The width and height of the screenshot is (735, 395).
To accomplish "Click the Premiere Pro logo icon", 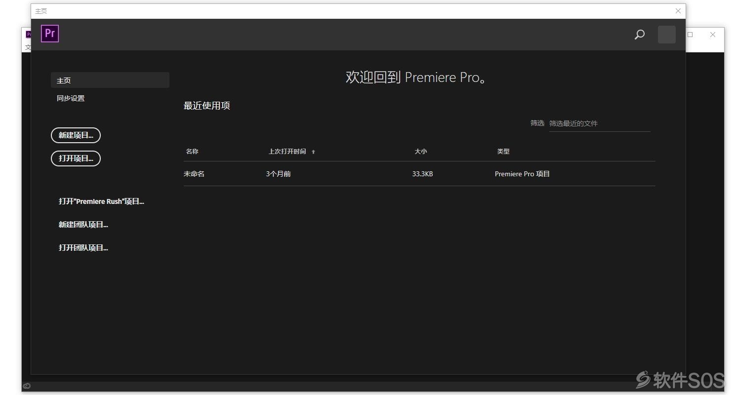I will (x=50, y=34).
